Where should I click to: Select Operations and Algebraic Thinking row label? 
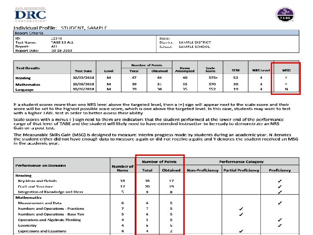tap(49, 220)
